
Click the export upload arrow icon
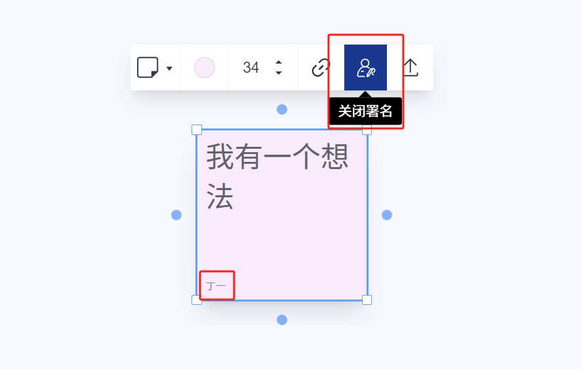[411, 68]
